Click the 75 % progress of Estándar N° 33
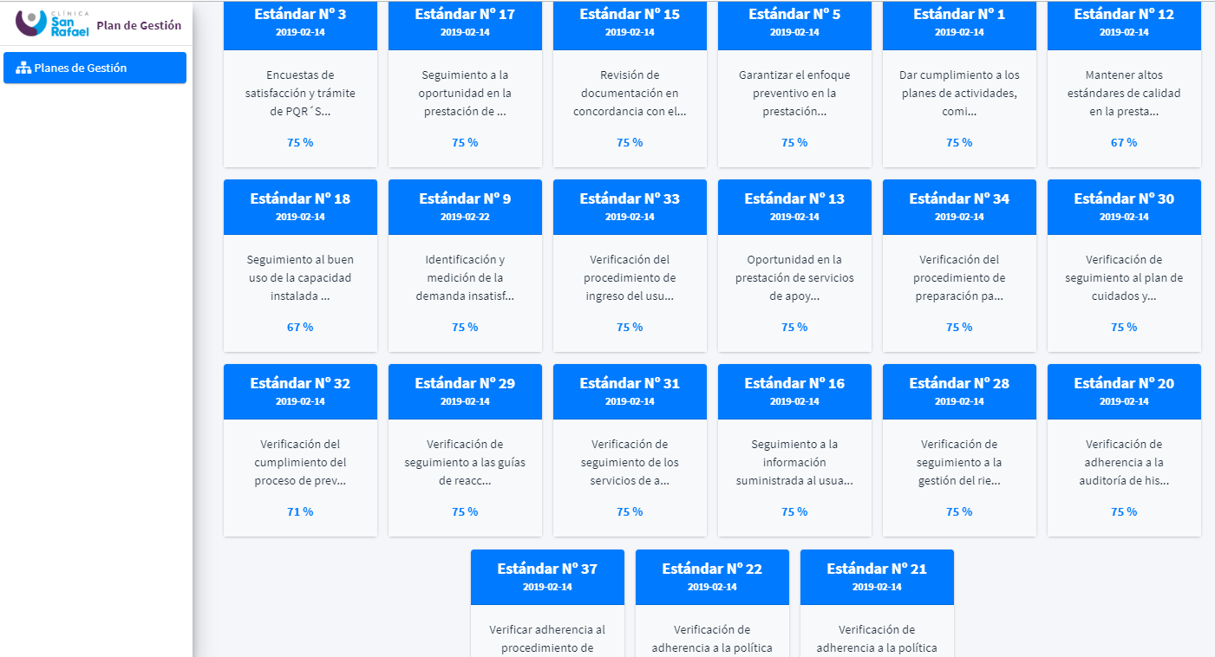Viewport: 1215px width, 657px height. [x=630, y=328]
